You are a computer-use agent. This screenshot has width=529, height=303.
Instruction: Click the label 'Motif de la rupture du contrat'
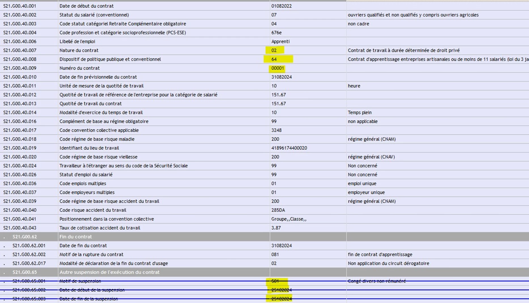pos(91,254)
